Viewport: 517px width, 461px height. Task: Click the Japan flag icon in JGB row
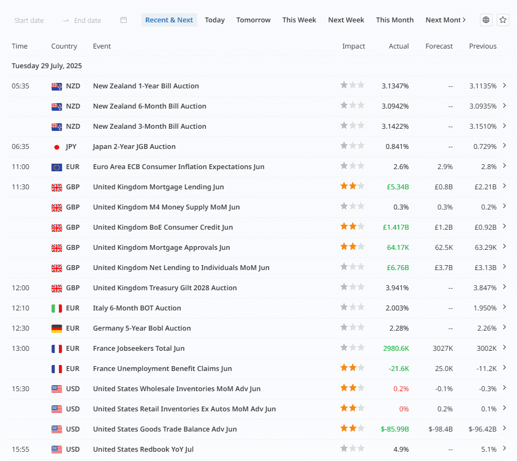[x=57, y=147]
